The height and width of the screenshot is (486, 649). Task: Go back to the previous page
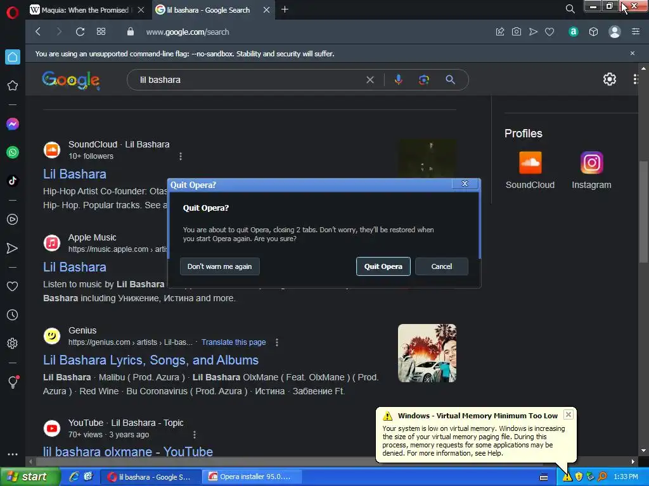[38, 32]
